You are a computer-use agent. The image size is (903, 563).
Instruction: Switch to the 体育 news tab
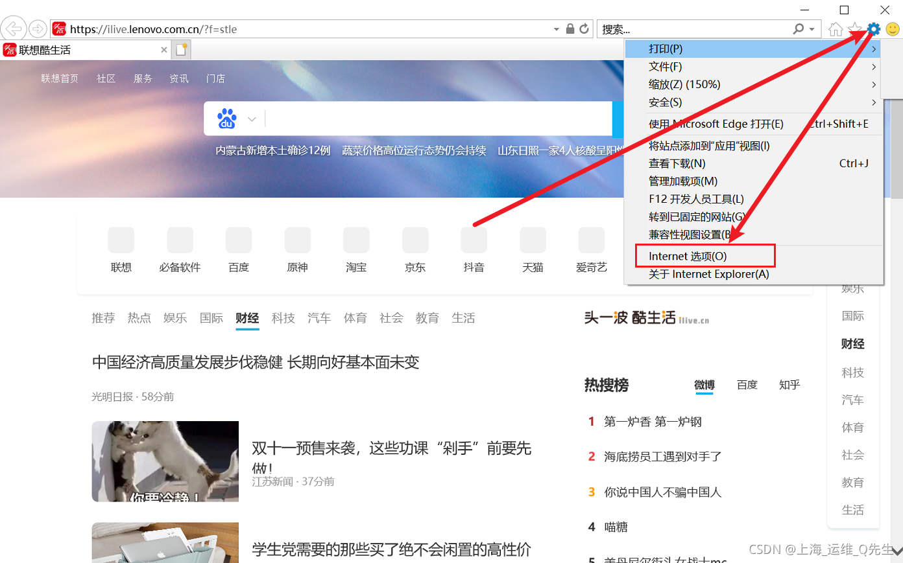coord(355,318)
